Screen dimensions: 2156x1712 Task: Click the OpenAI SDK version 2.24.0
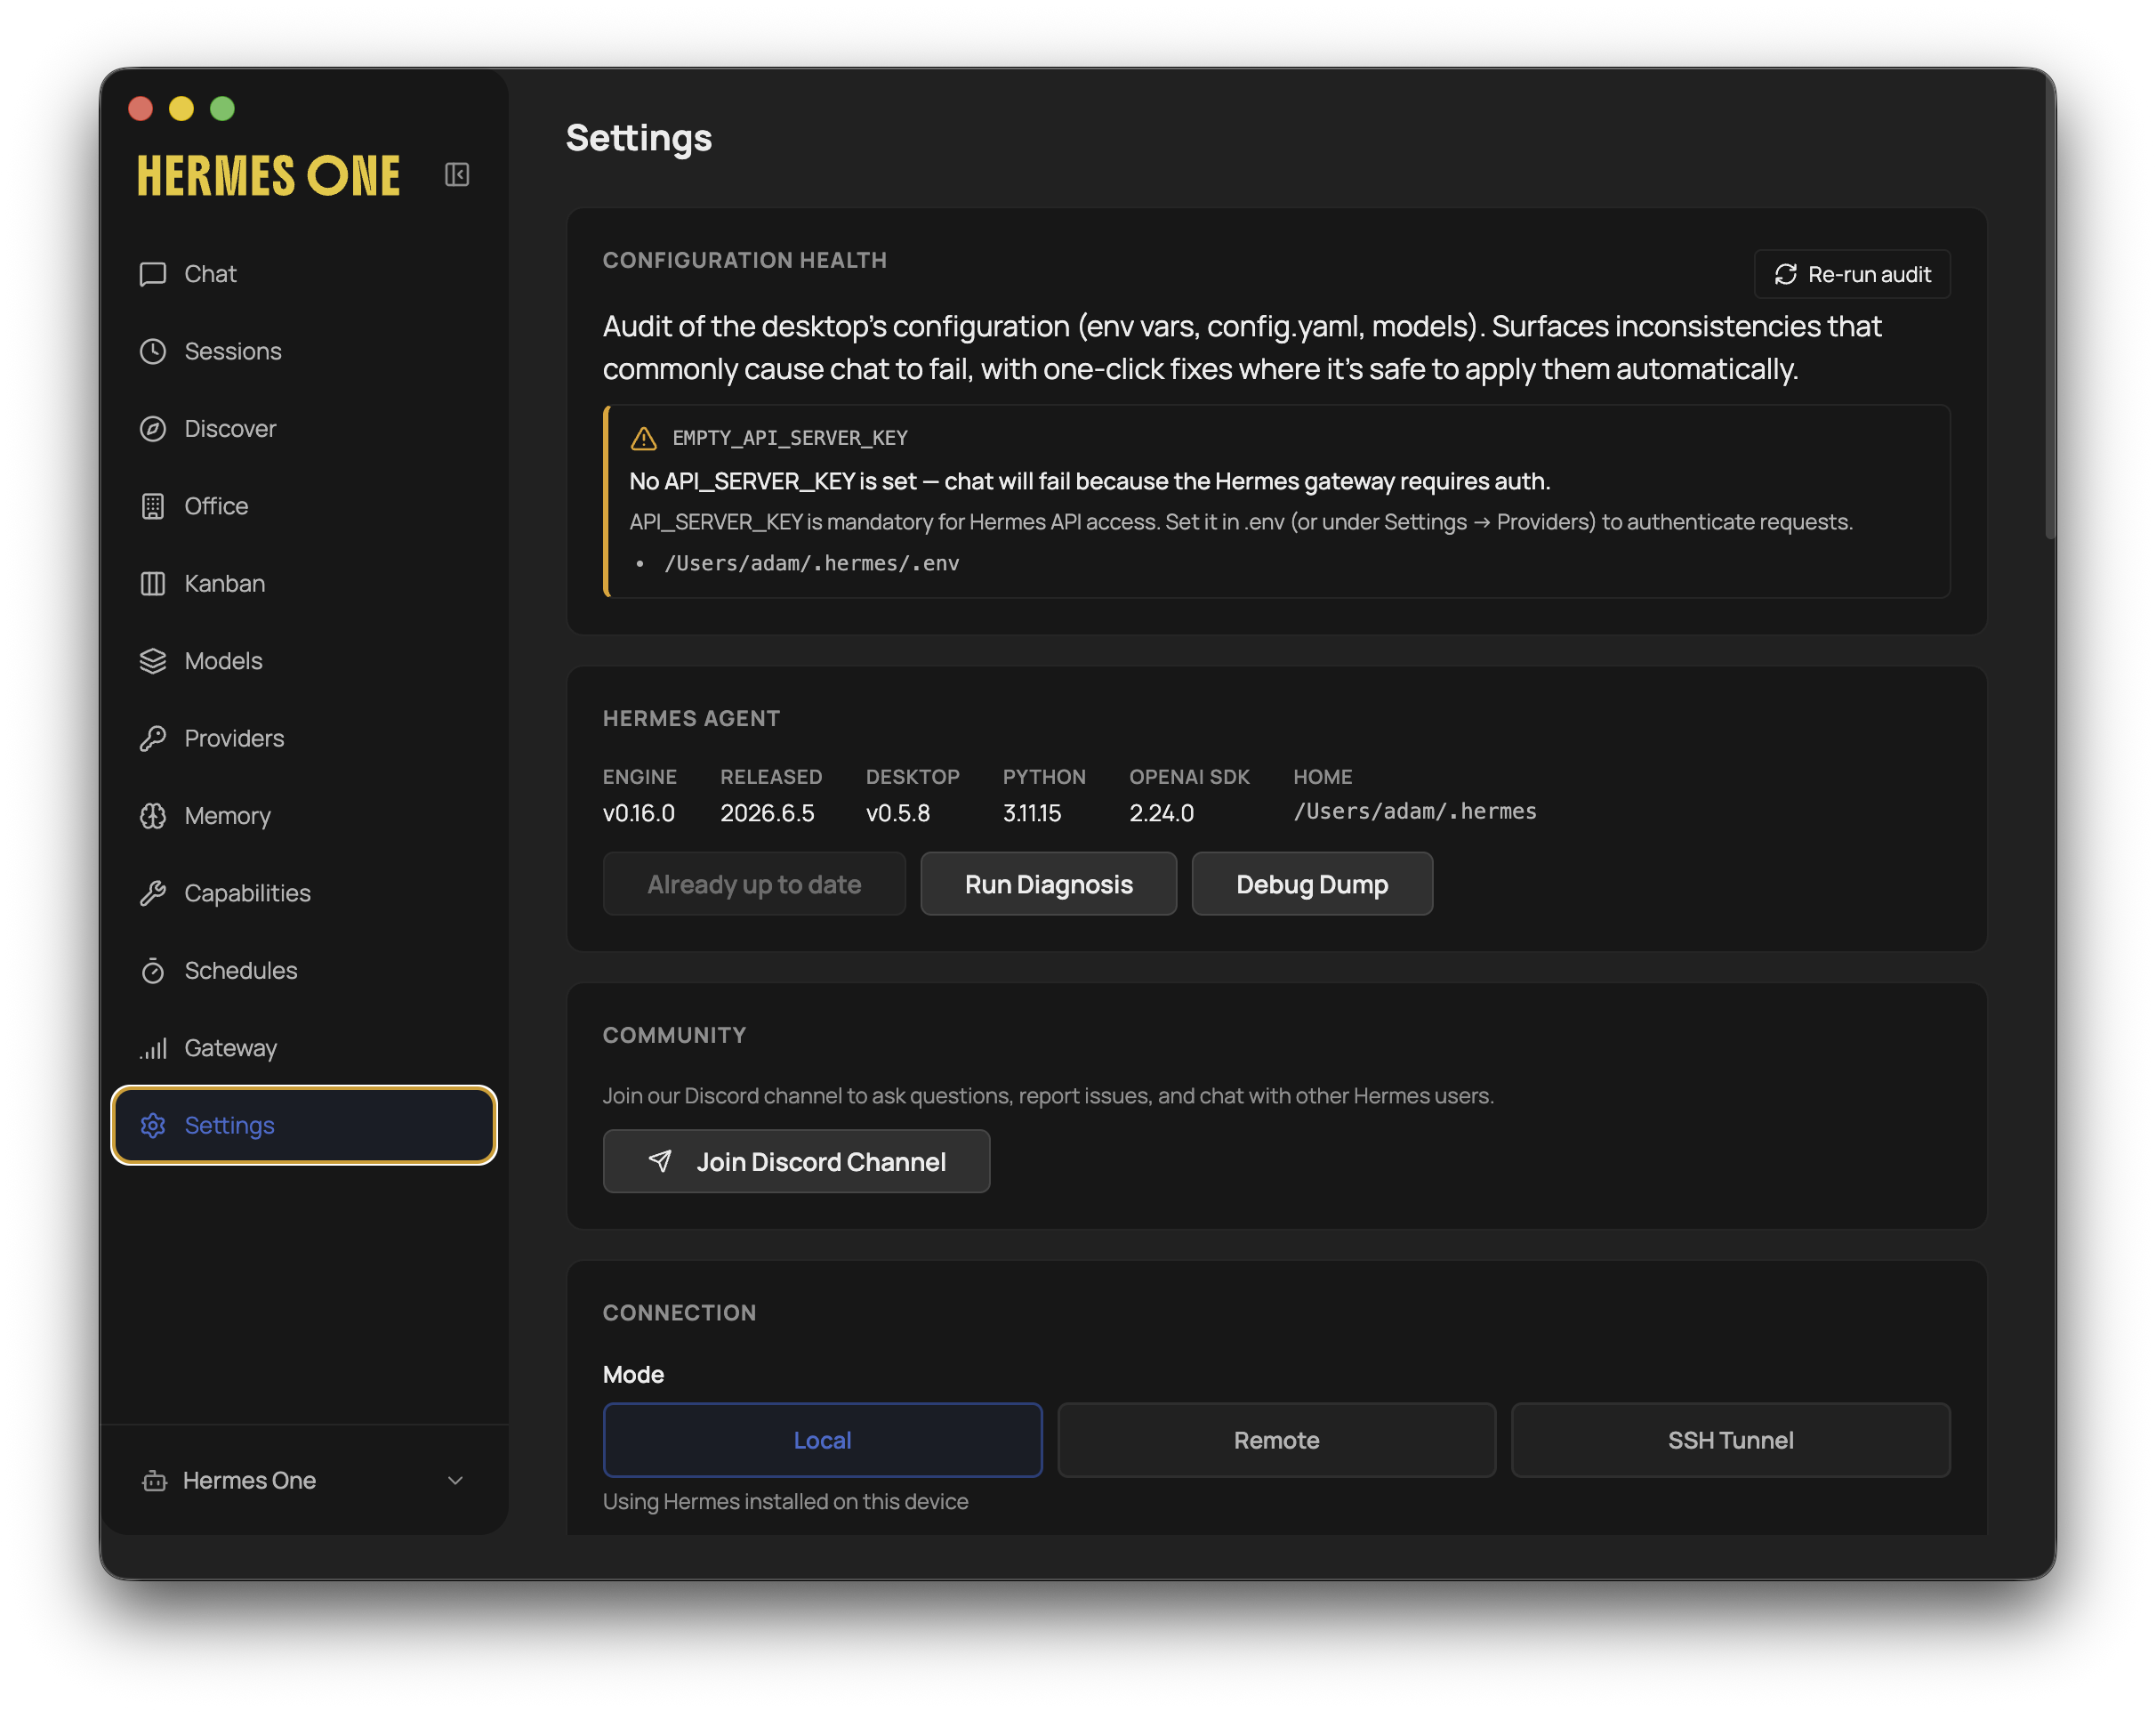pos(1161,813)
